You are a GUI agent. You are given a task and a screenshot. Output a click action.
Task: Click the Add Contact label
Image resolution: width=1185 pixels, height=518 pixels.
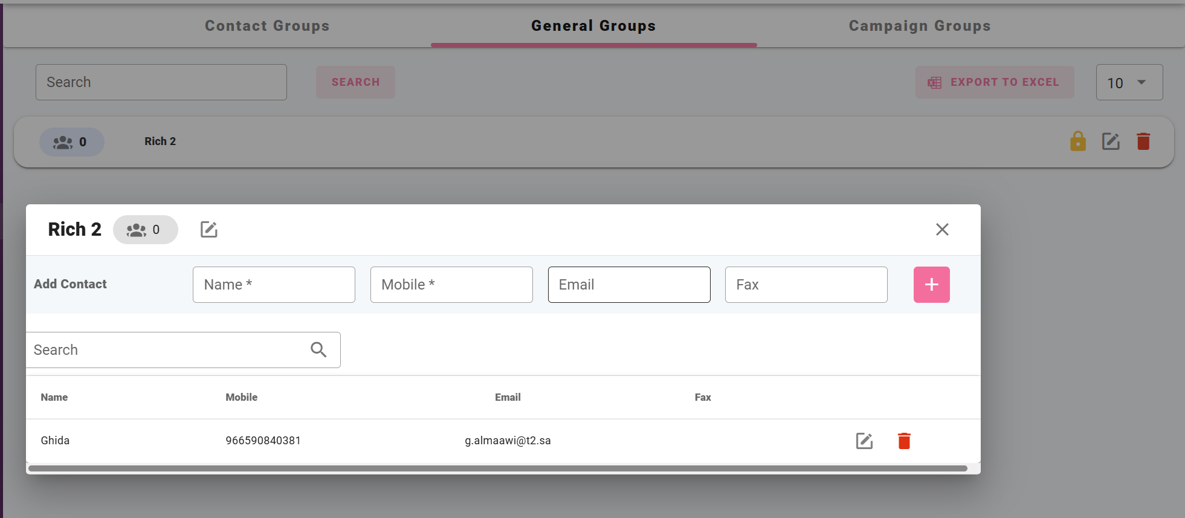tap(70, 284)
